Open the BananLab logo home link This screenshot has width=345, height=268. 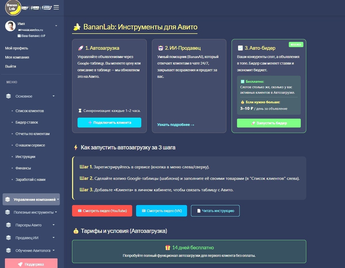pyautogui.click(x=13, y=7)
